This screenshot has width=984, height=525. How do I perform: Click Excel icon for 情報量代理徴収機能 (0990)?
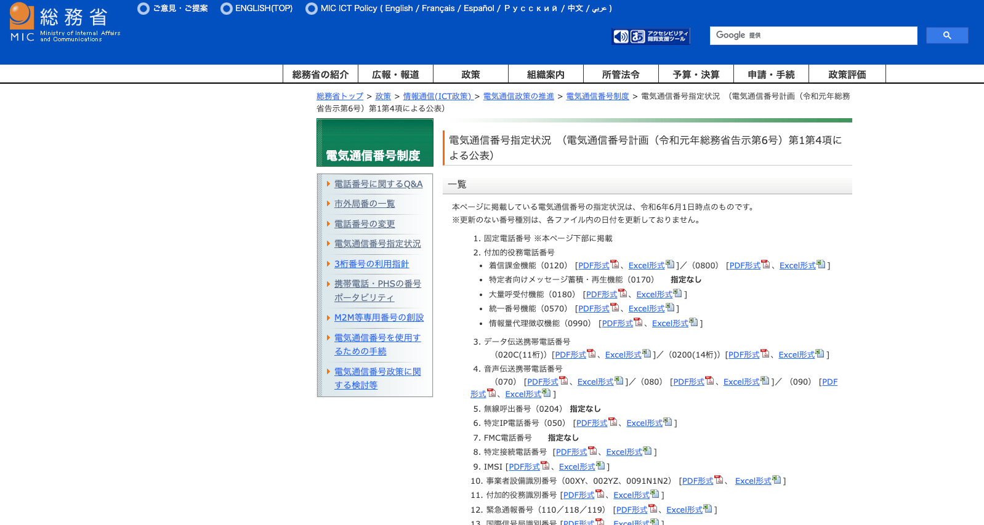point(693,322)
